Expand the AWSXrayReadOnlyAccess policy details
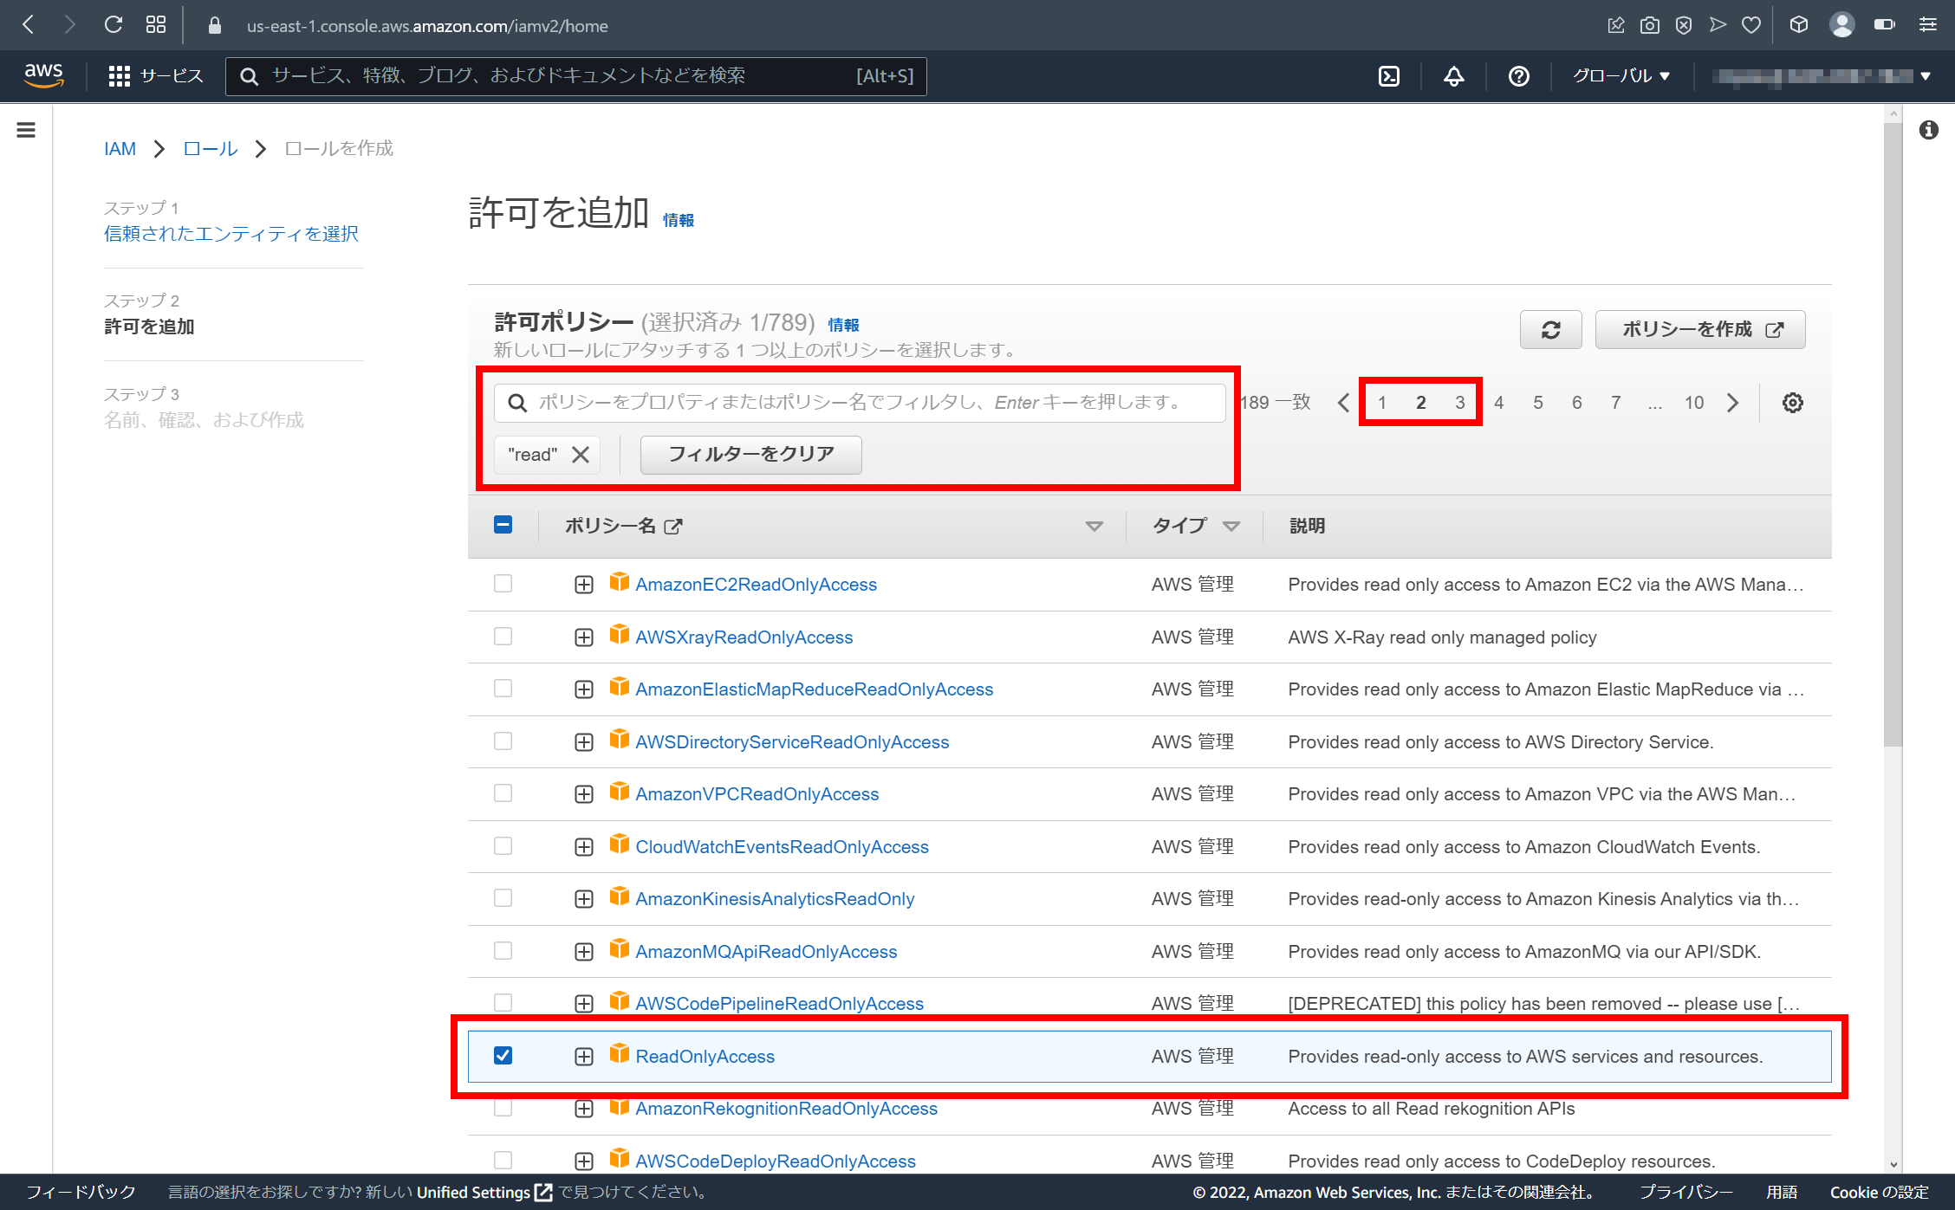This screenshot has width=1955, height=1210. 584,637
